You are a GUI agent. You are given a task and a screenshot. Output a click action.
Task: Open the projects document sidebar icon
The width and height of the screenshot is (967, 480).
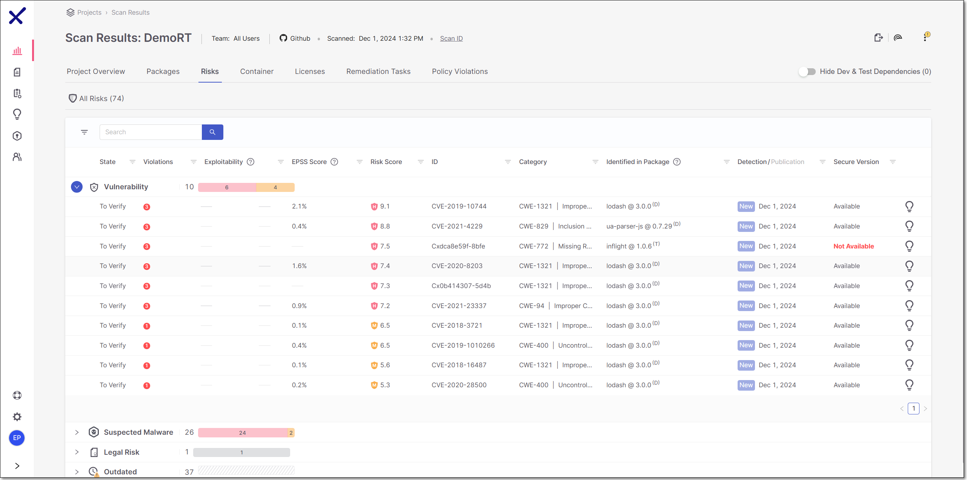[17, 72]
